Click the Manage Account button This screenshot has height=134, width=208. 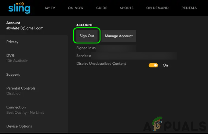(x=119, y=36)
